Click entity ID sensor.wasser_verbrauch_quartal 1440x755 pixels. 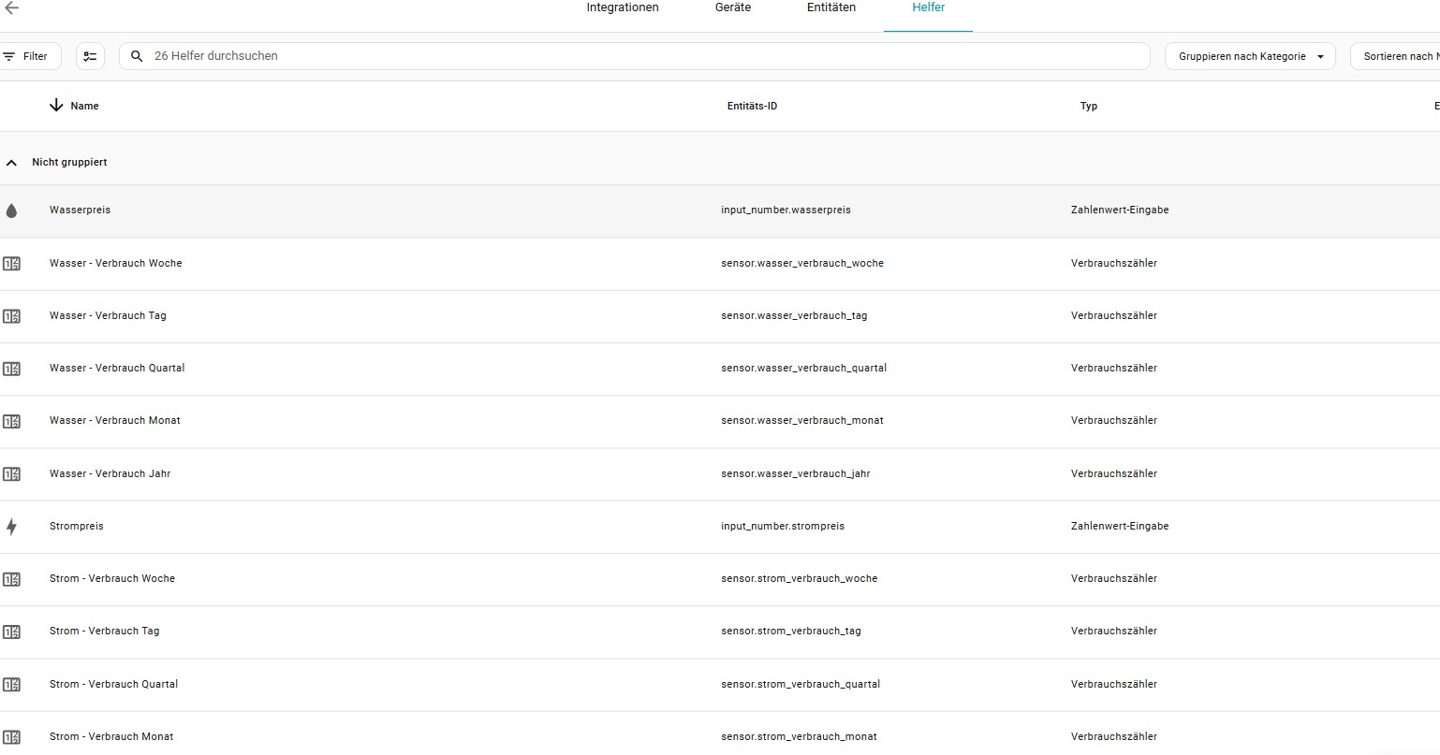click(x=803, y=369)
